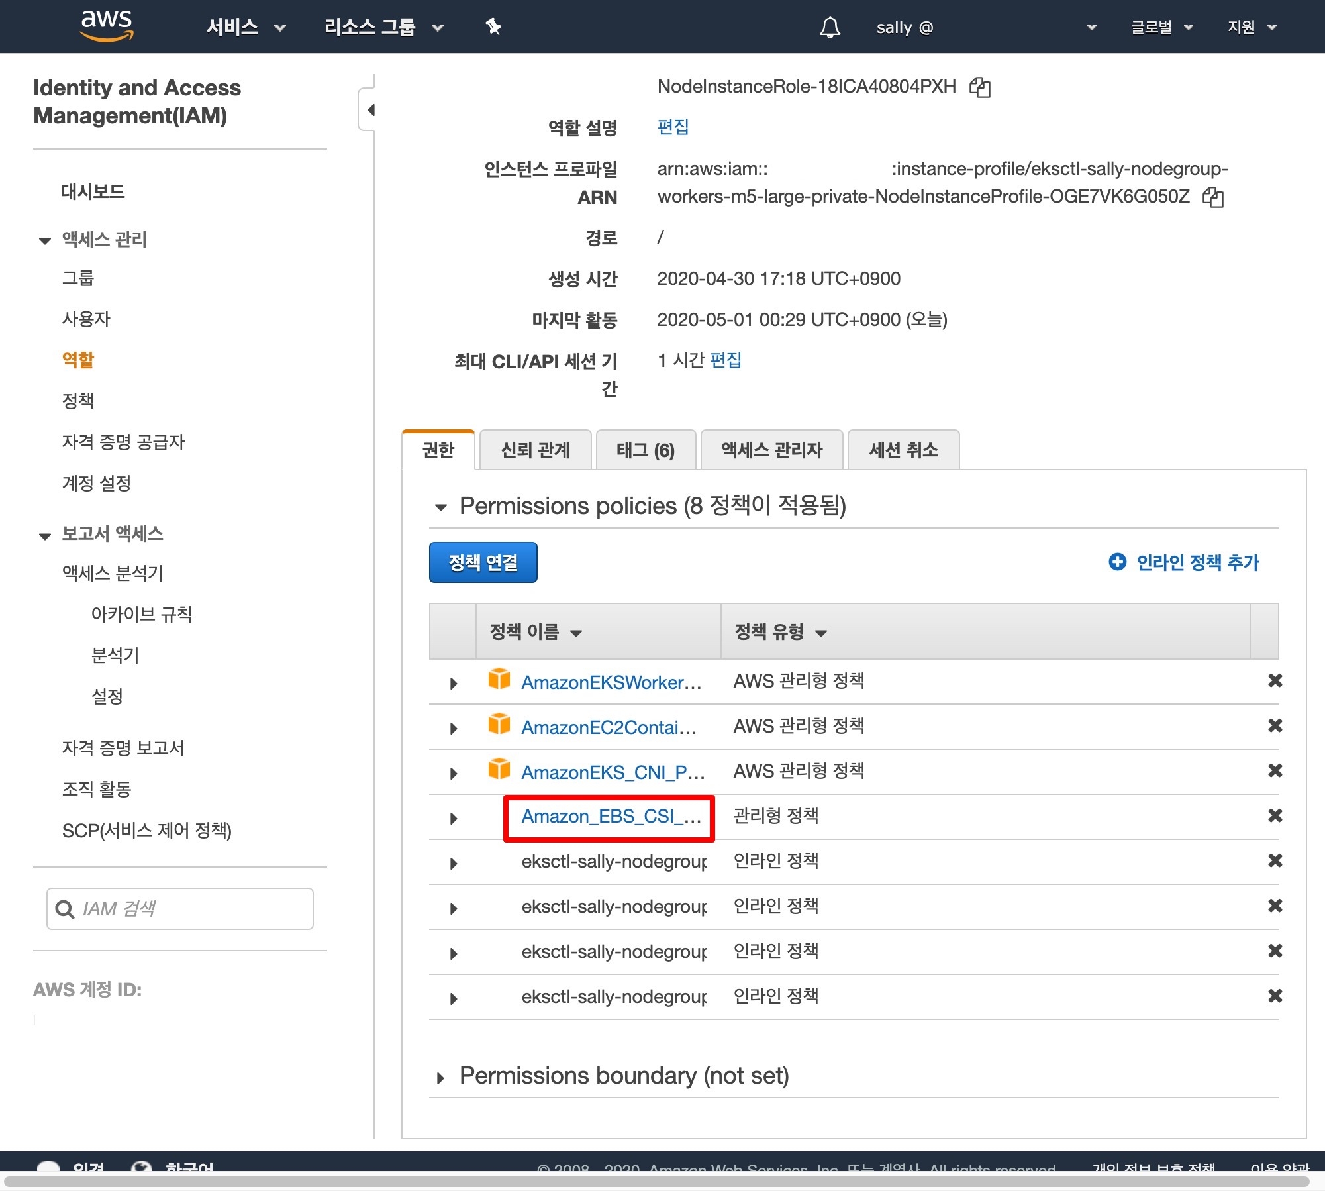
Task: Copy the role name NodeInstanceRole-18ICA40804PXH
Action: (979, 87)
